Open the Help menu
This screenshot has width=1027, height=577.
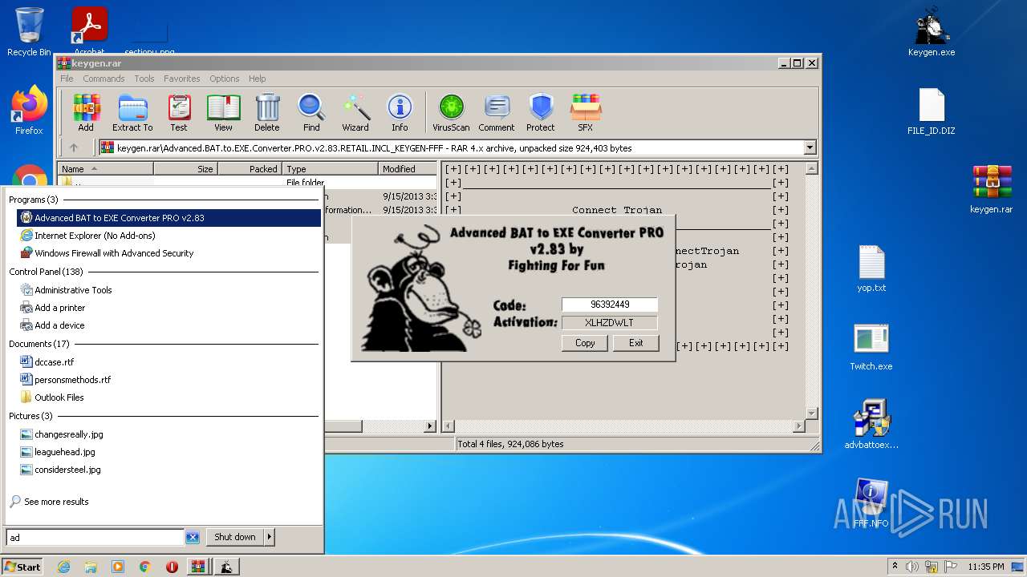click(x=257, y=79)
